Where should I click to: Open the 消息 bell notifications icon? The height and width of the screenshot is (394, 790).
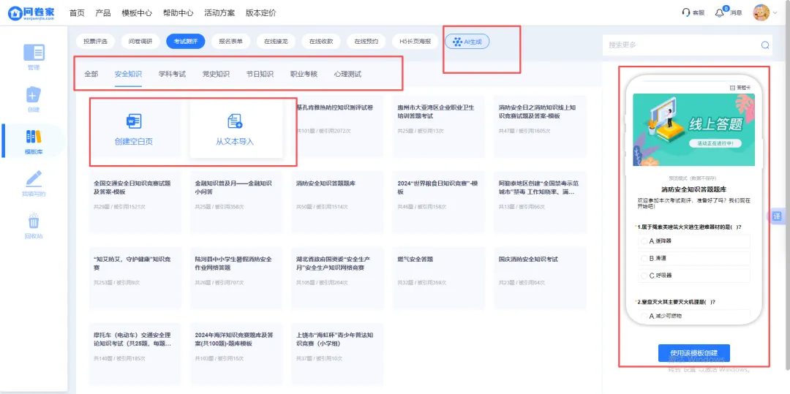coord(720,13)
